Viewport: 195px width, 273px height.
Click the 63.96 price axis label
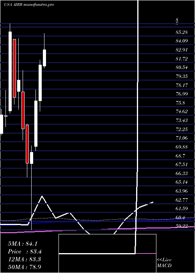pos(182,191)
